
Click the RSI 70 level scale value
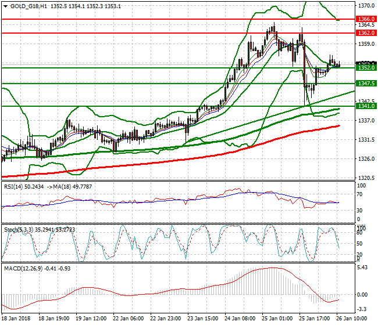point(359,194)
